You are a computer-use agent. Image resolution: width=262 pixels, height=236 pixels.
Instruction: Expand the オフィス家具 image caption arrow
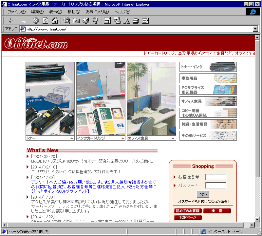(173, 138)
